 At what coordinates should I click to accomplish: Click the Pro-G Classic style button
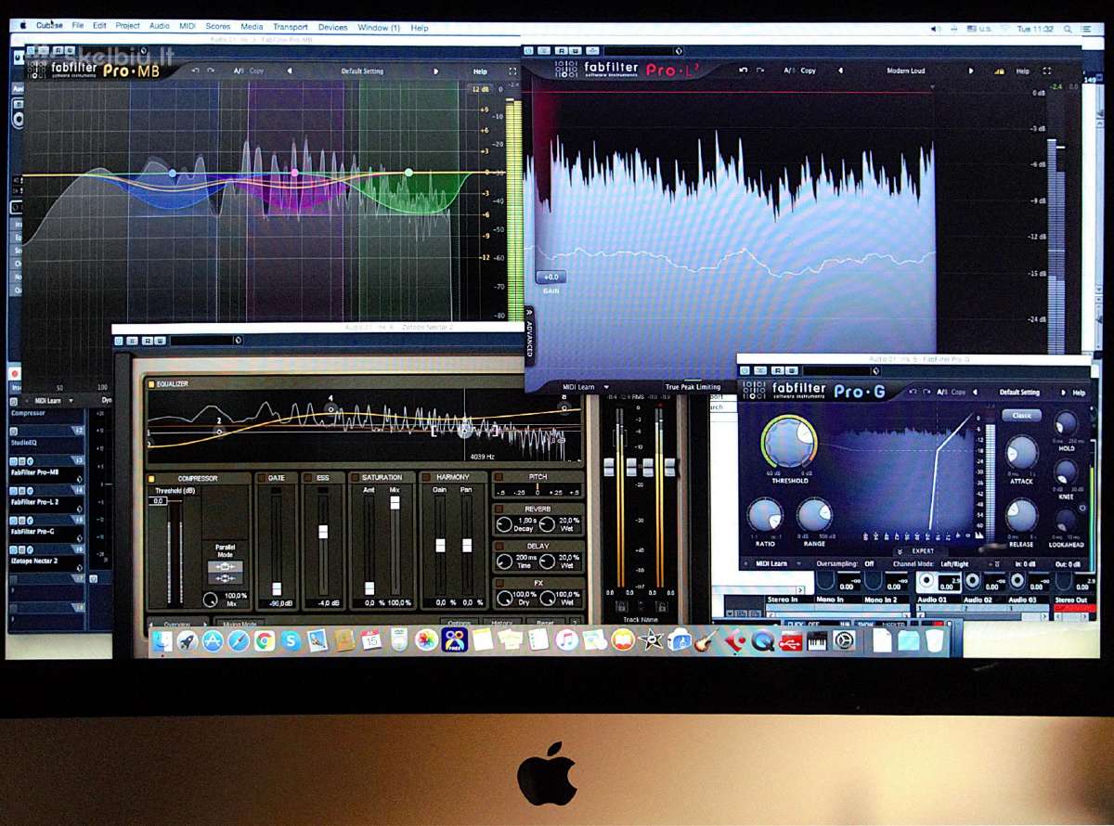click(1021, 415)
